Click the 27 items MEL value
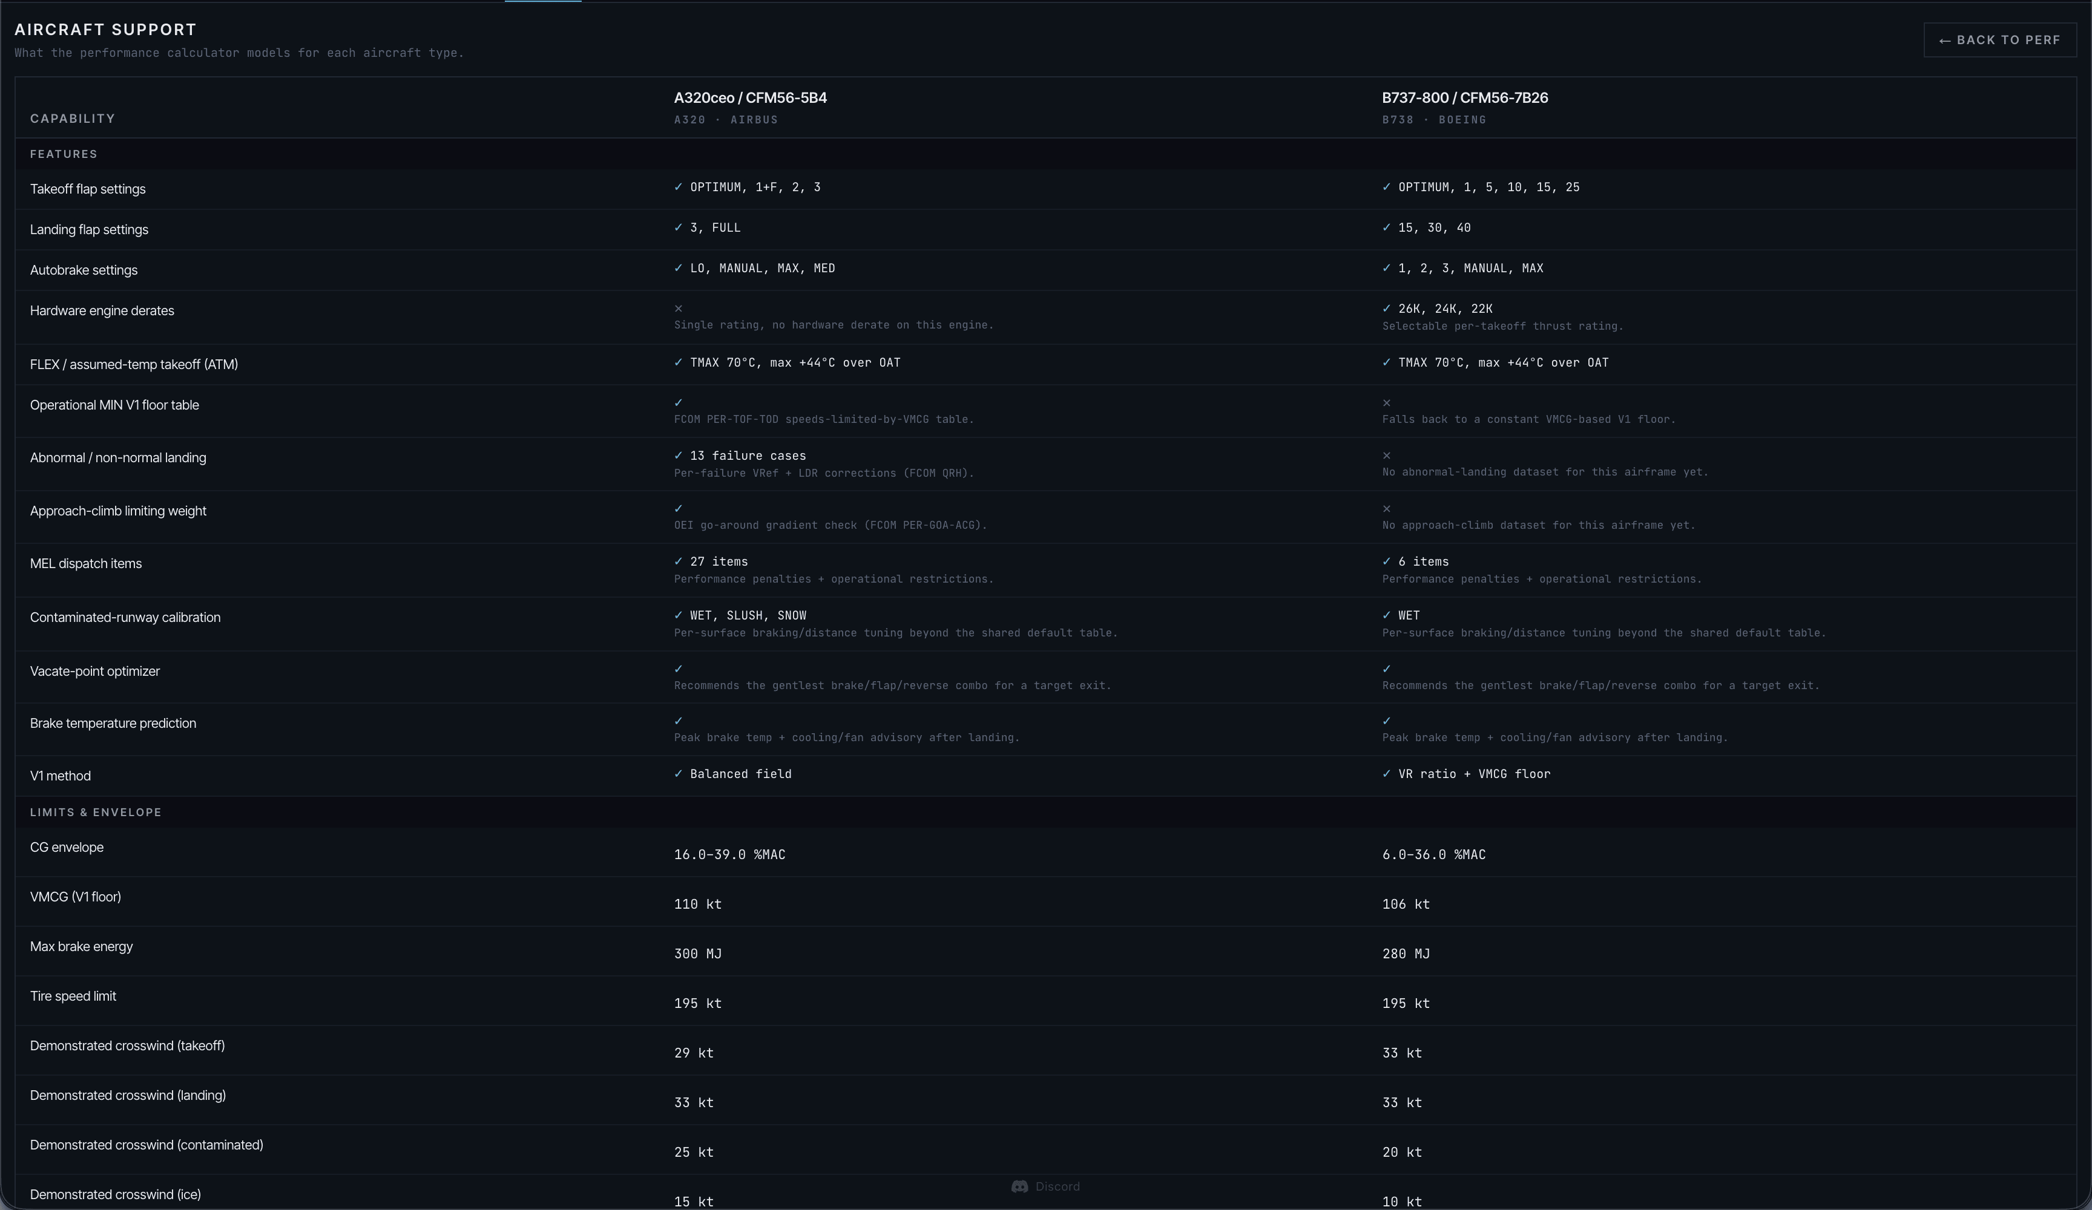Screen dimensions: 2092x1210 (x=719, y=563)
